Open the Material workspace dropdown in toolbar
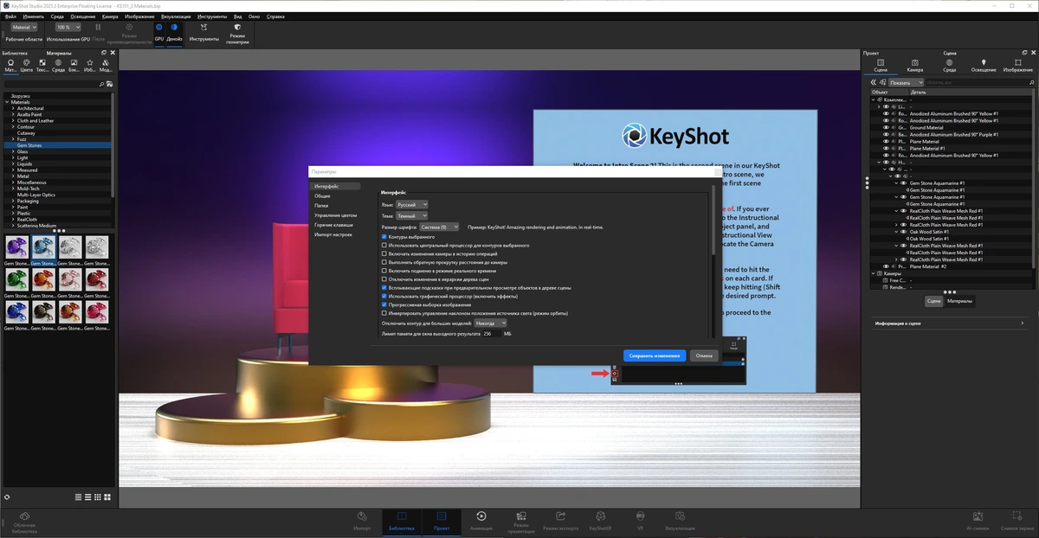Image resolution: width=1039 pixels, height=538 pixels. tap(23, 27)
